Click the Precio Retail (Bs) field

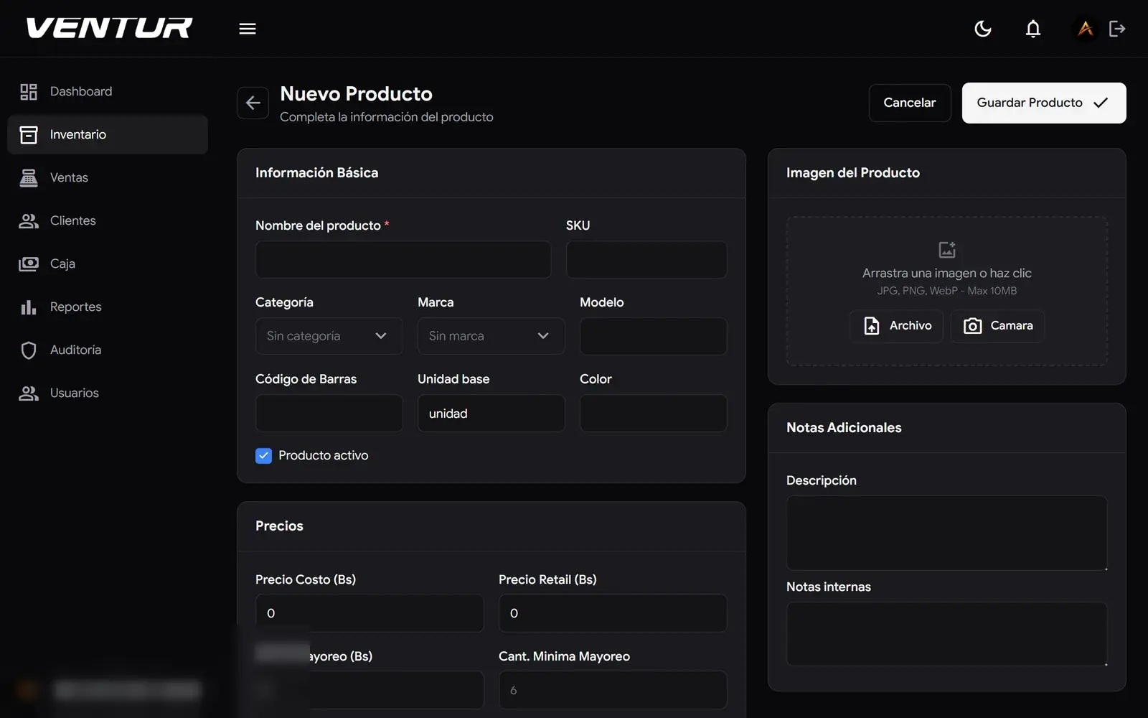[x=613, y=613]
